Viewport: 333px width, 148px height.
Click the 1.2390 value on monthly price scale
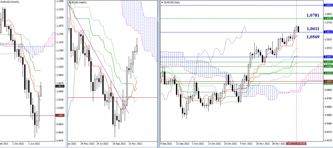60,1
